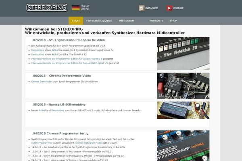
Task: Click 16.04.18 Microwave & MKS80 firmware line
Action: [77, 156]
